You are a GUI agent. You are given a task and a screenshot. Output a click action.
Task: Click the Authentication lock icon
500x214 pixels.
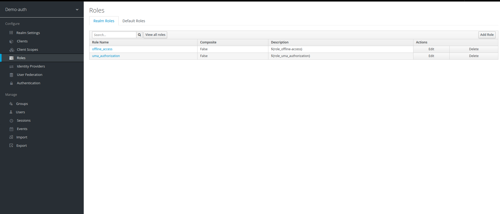[x=11, y=83]
